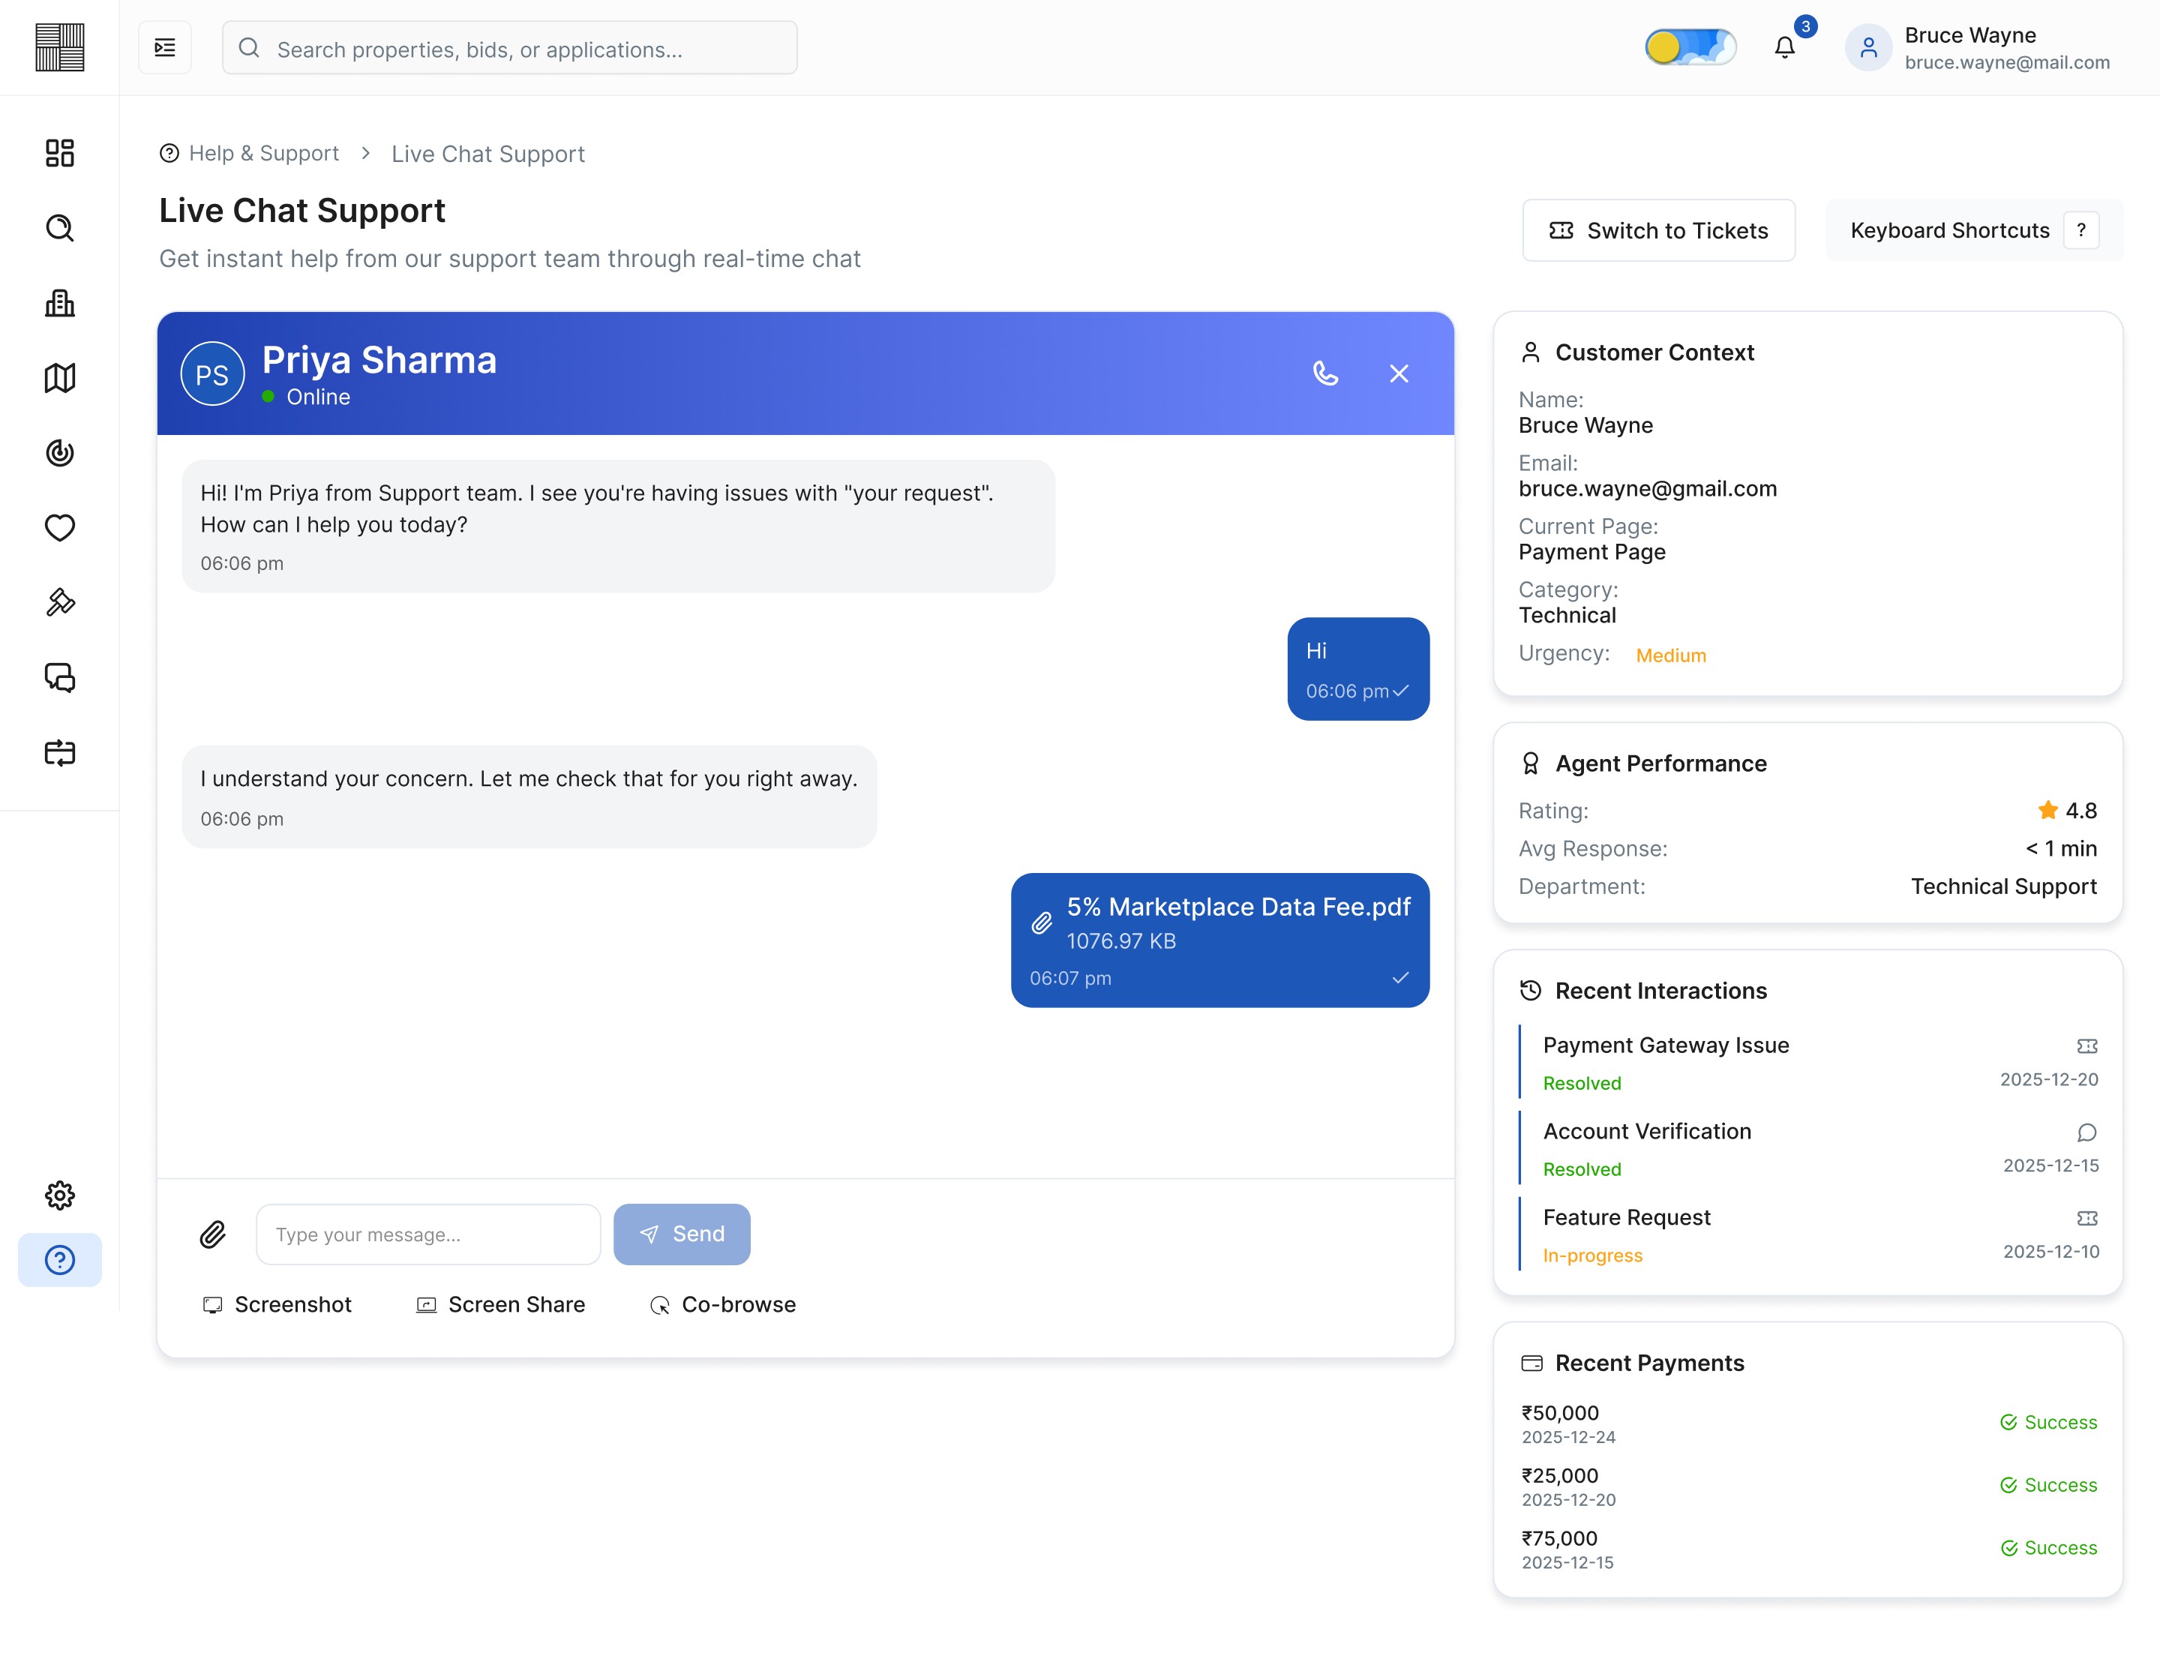Start a voice call with Priya Sharma
Screen dimensions: 2160x1668
coord(1325,373)
